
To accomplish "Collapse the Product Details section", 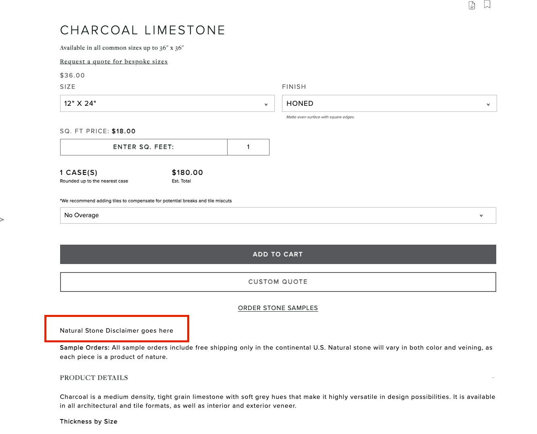I will point(94,378).
